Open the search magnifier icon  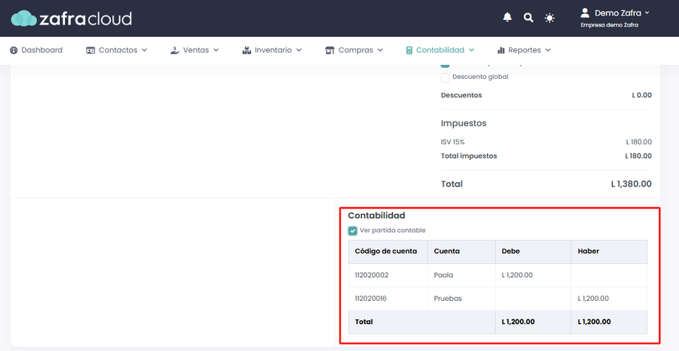pos(528,18)
